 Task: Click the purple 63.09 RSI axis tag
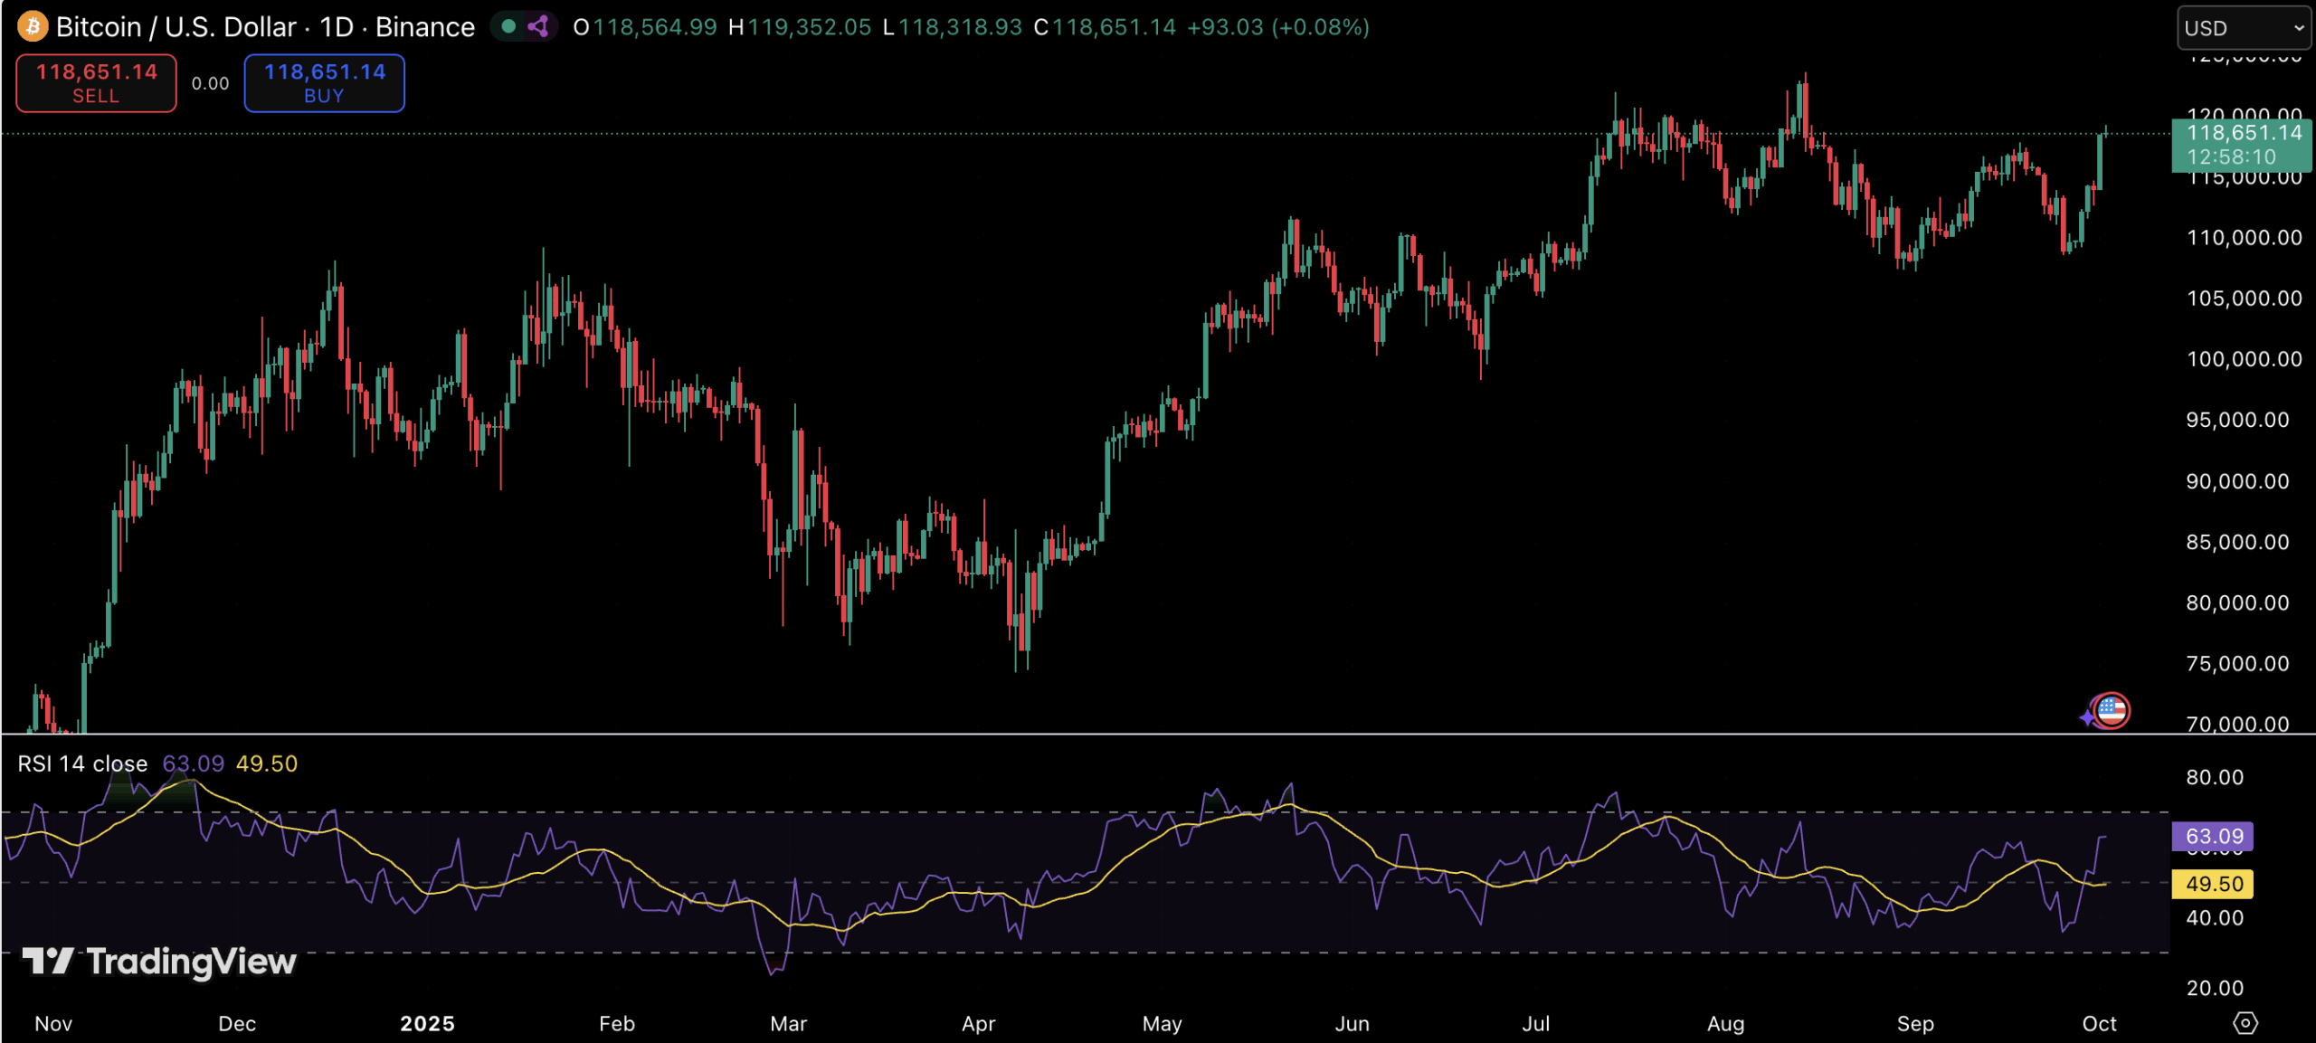tap(2213, 836)
